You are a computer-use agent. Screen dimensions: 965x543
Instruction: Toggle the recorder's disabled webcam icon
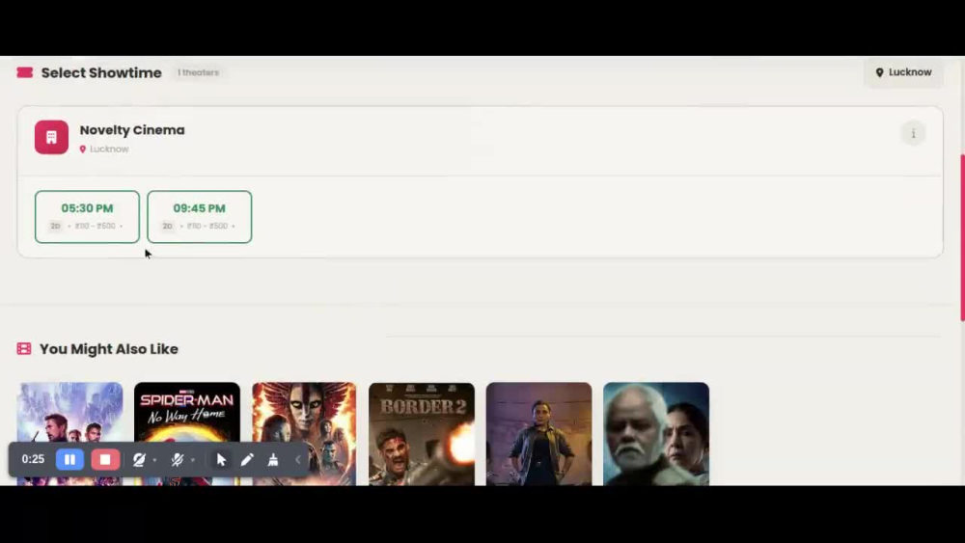click(139, 459)
